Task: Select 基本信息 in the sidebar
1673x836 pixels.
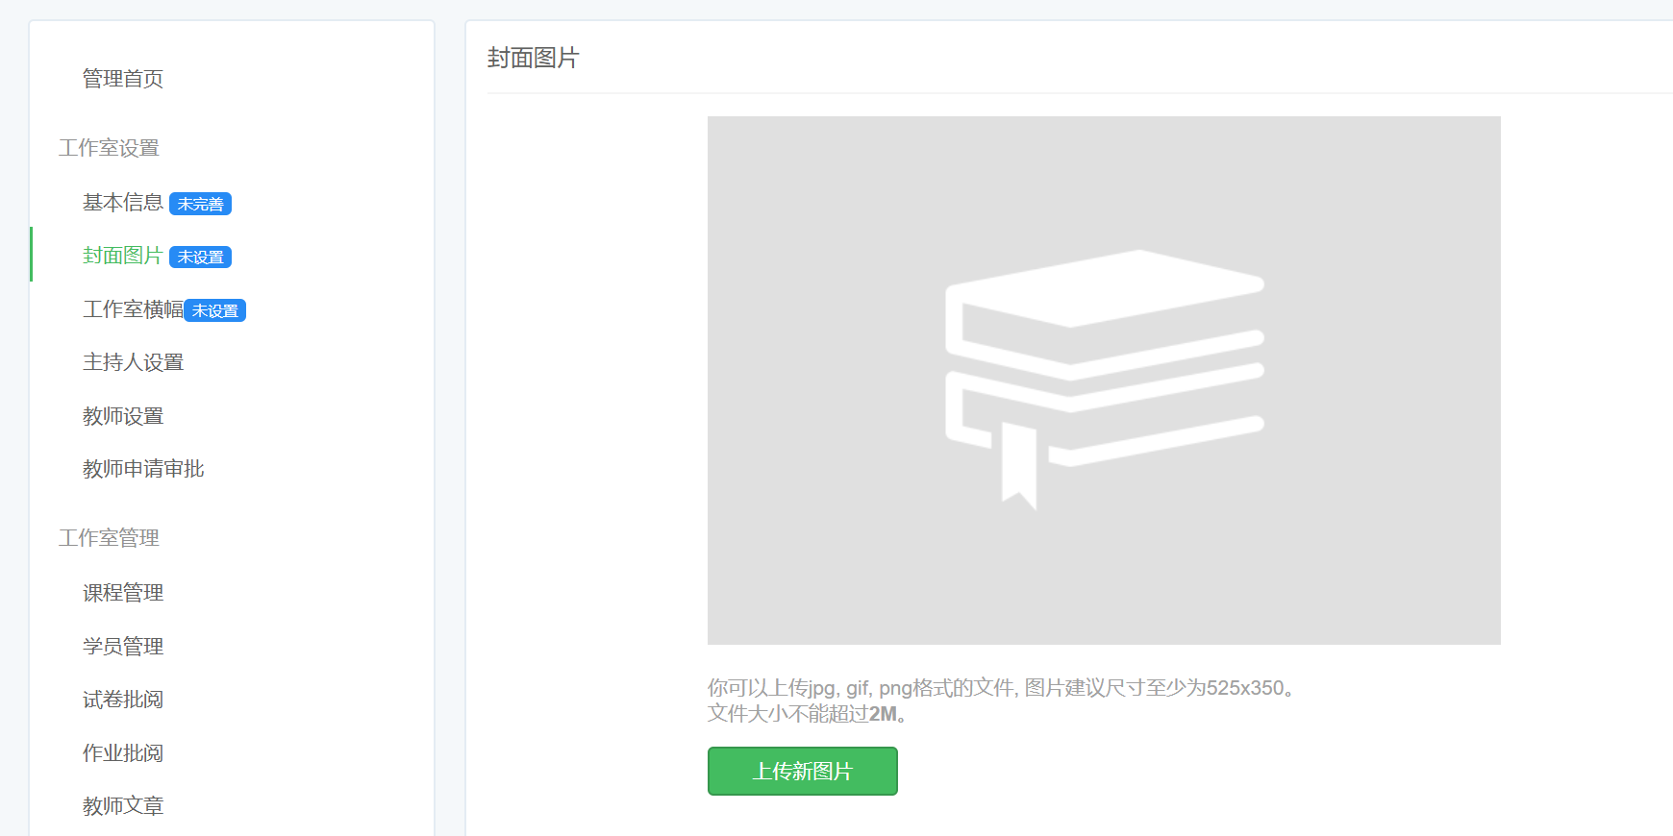Action: (x=123, y=203)
